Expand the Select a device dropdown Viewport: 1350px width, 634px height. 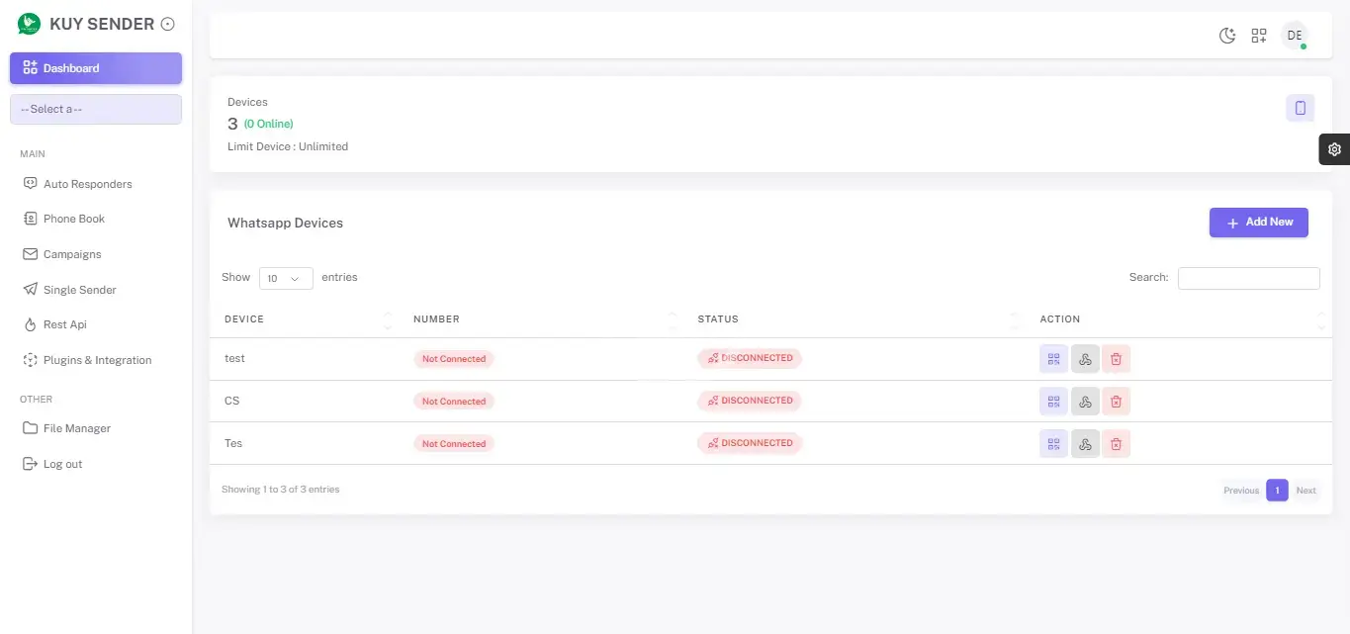pyautogui.click(x=96, y=109)
